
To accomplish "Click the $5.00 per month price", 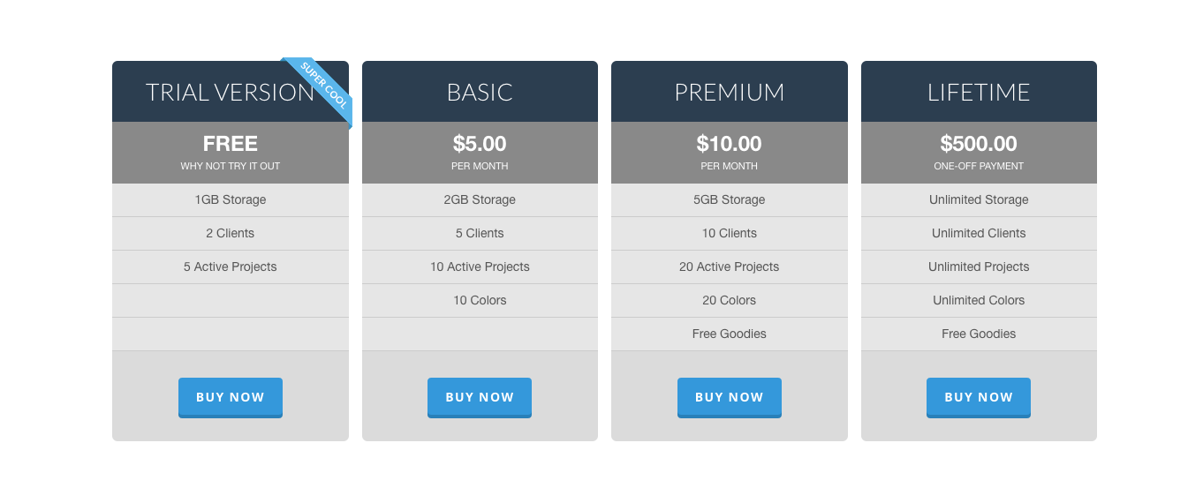I will 480,153.
